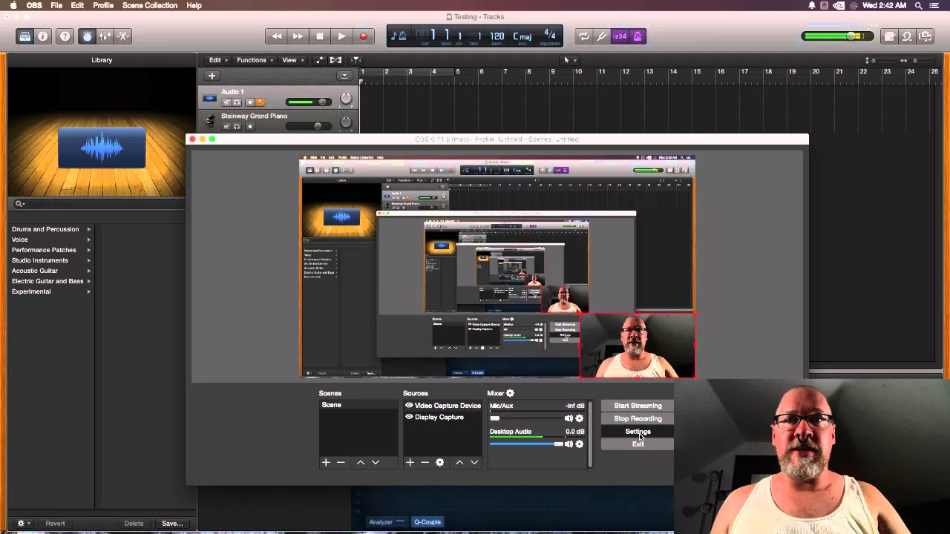Toggle the purple Metronome click button

(638, 36)
